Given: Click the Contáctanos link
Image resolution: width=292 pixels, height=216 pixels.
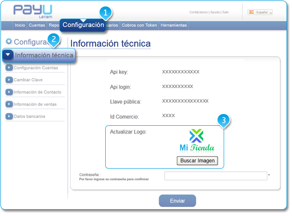Looking at the screenshot, I should point(198,12).
